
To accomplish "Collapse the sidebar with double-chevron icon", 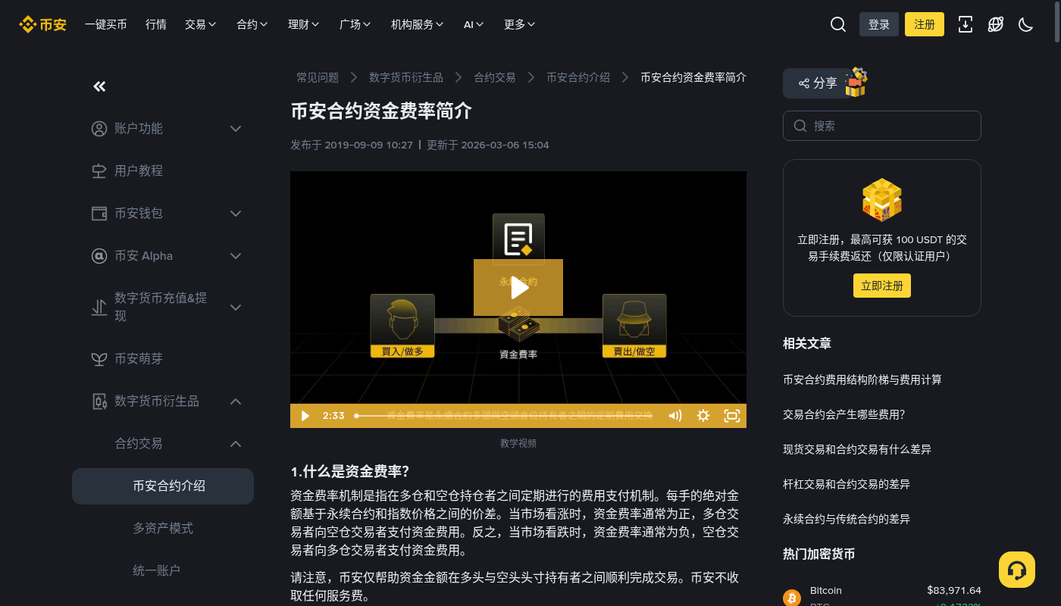I will pos(99,86).
